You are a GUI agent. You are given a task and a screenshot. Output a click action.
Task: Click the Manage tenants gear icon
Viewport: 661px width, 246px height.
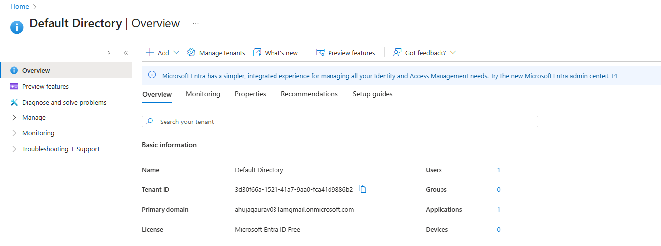click(191, 53)
